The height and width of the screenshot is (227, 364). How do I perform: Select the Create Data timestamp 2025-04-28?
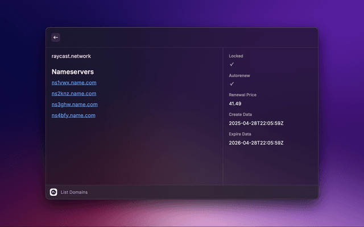256,123
